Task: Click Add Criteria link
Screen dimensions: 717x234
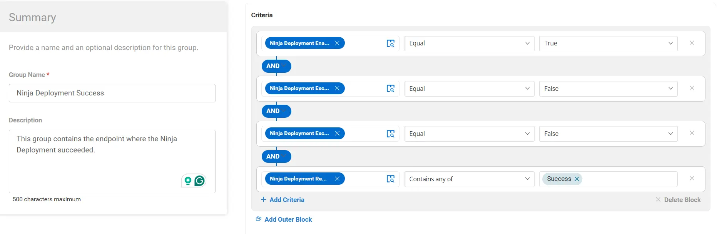Action: 282,200
